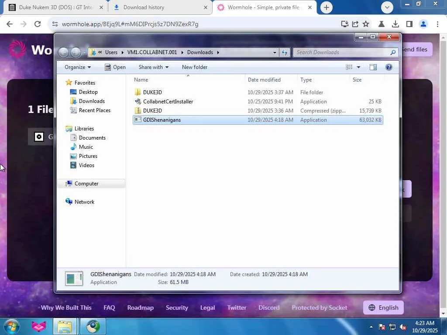Open a new browser tab

(327, 7)
